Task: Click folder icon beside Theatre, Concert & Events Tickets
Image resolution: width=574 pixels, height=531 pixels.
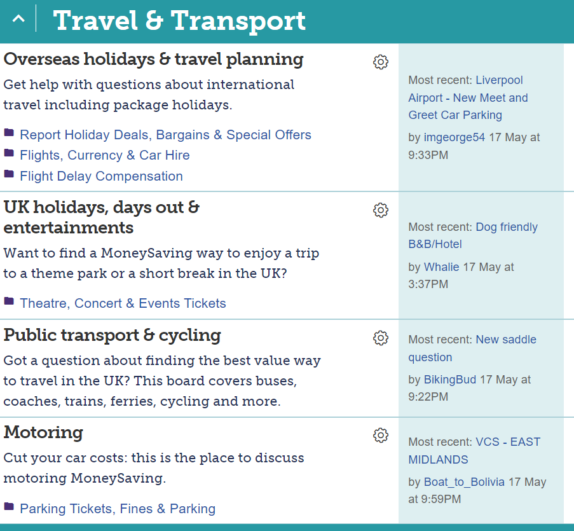Action: point(9,301)
